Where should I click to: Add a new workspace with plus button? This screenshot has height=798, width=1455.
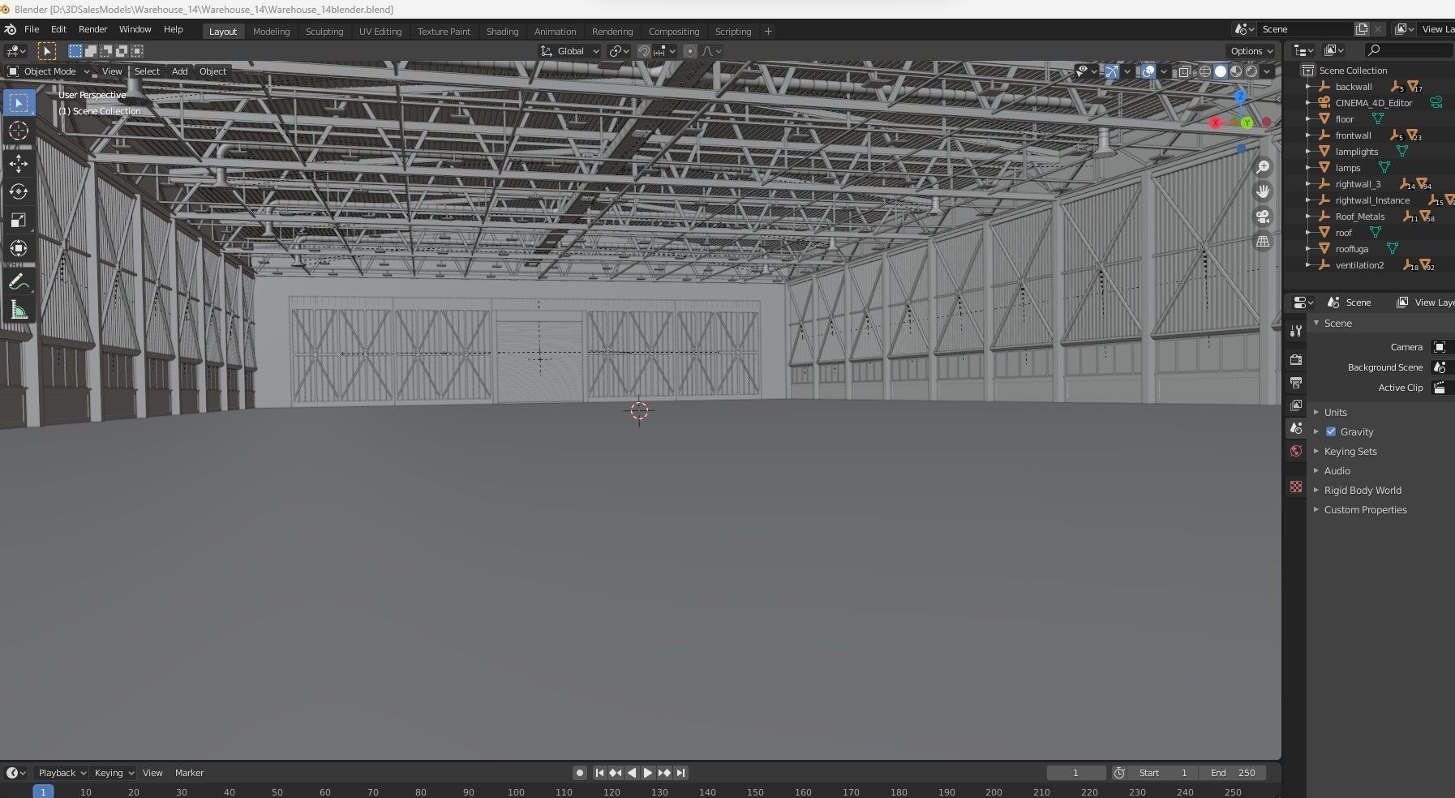[768, 32]
